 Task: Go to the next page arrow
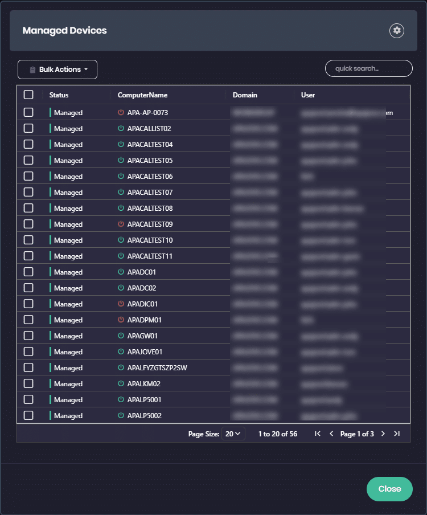click(383, 434)
